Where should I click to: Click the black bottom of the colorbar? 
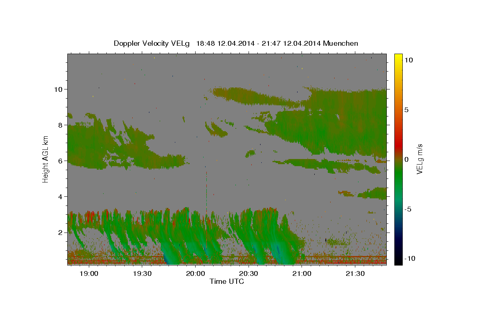398,262
